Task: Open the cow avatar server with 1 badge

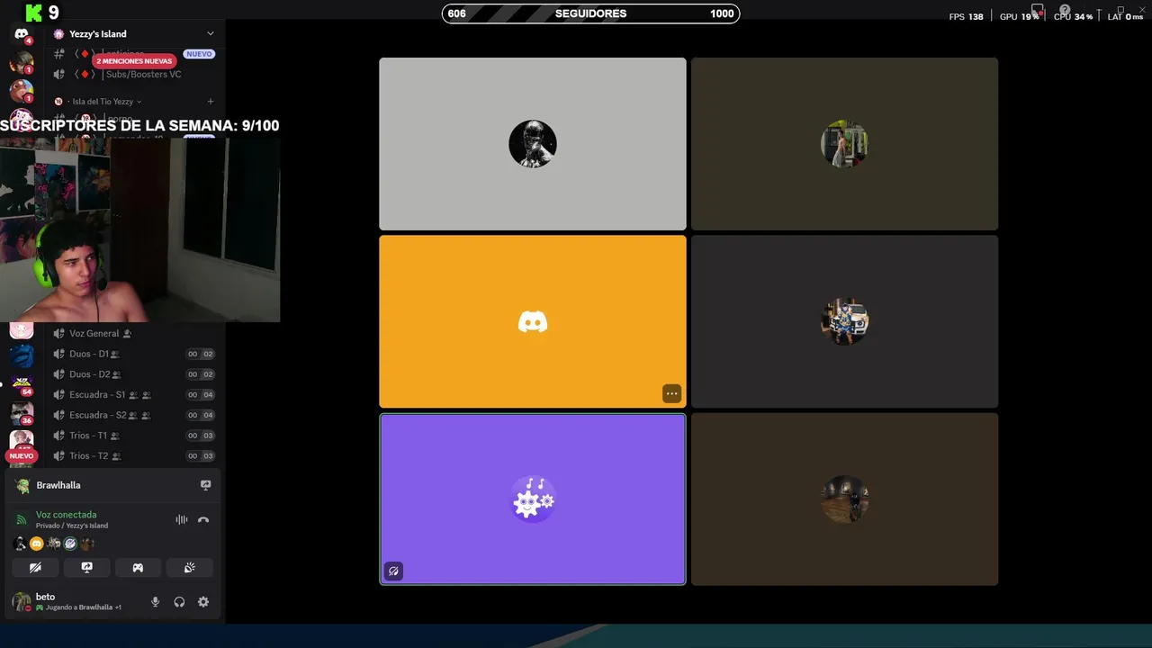Action: tap(22, 90)
